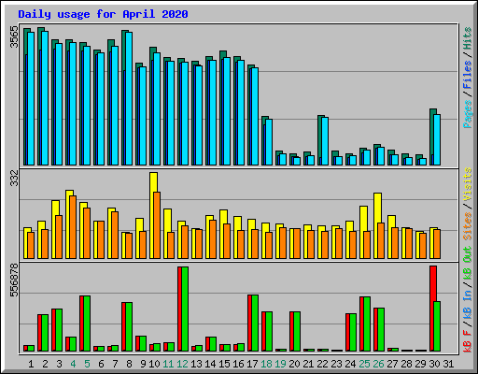Select day 24 on the x-axis
This screenshot has height=374, width=478.
pyautogui.click(x=350, y=364)
